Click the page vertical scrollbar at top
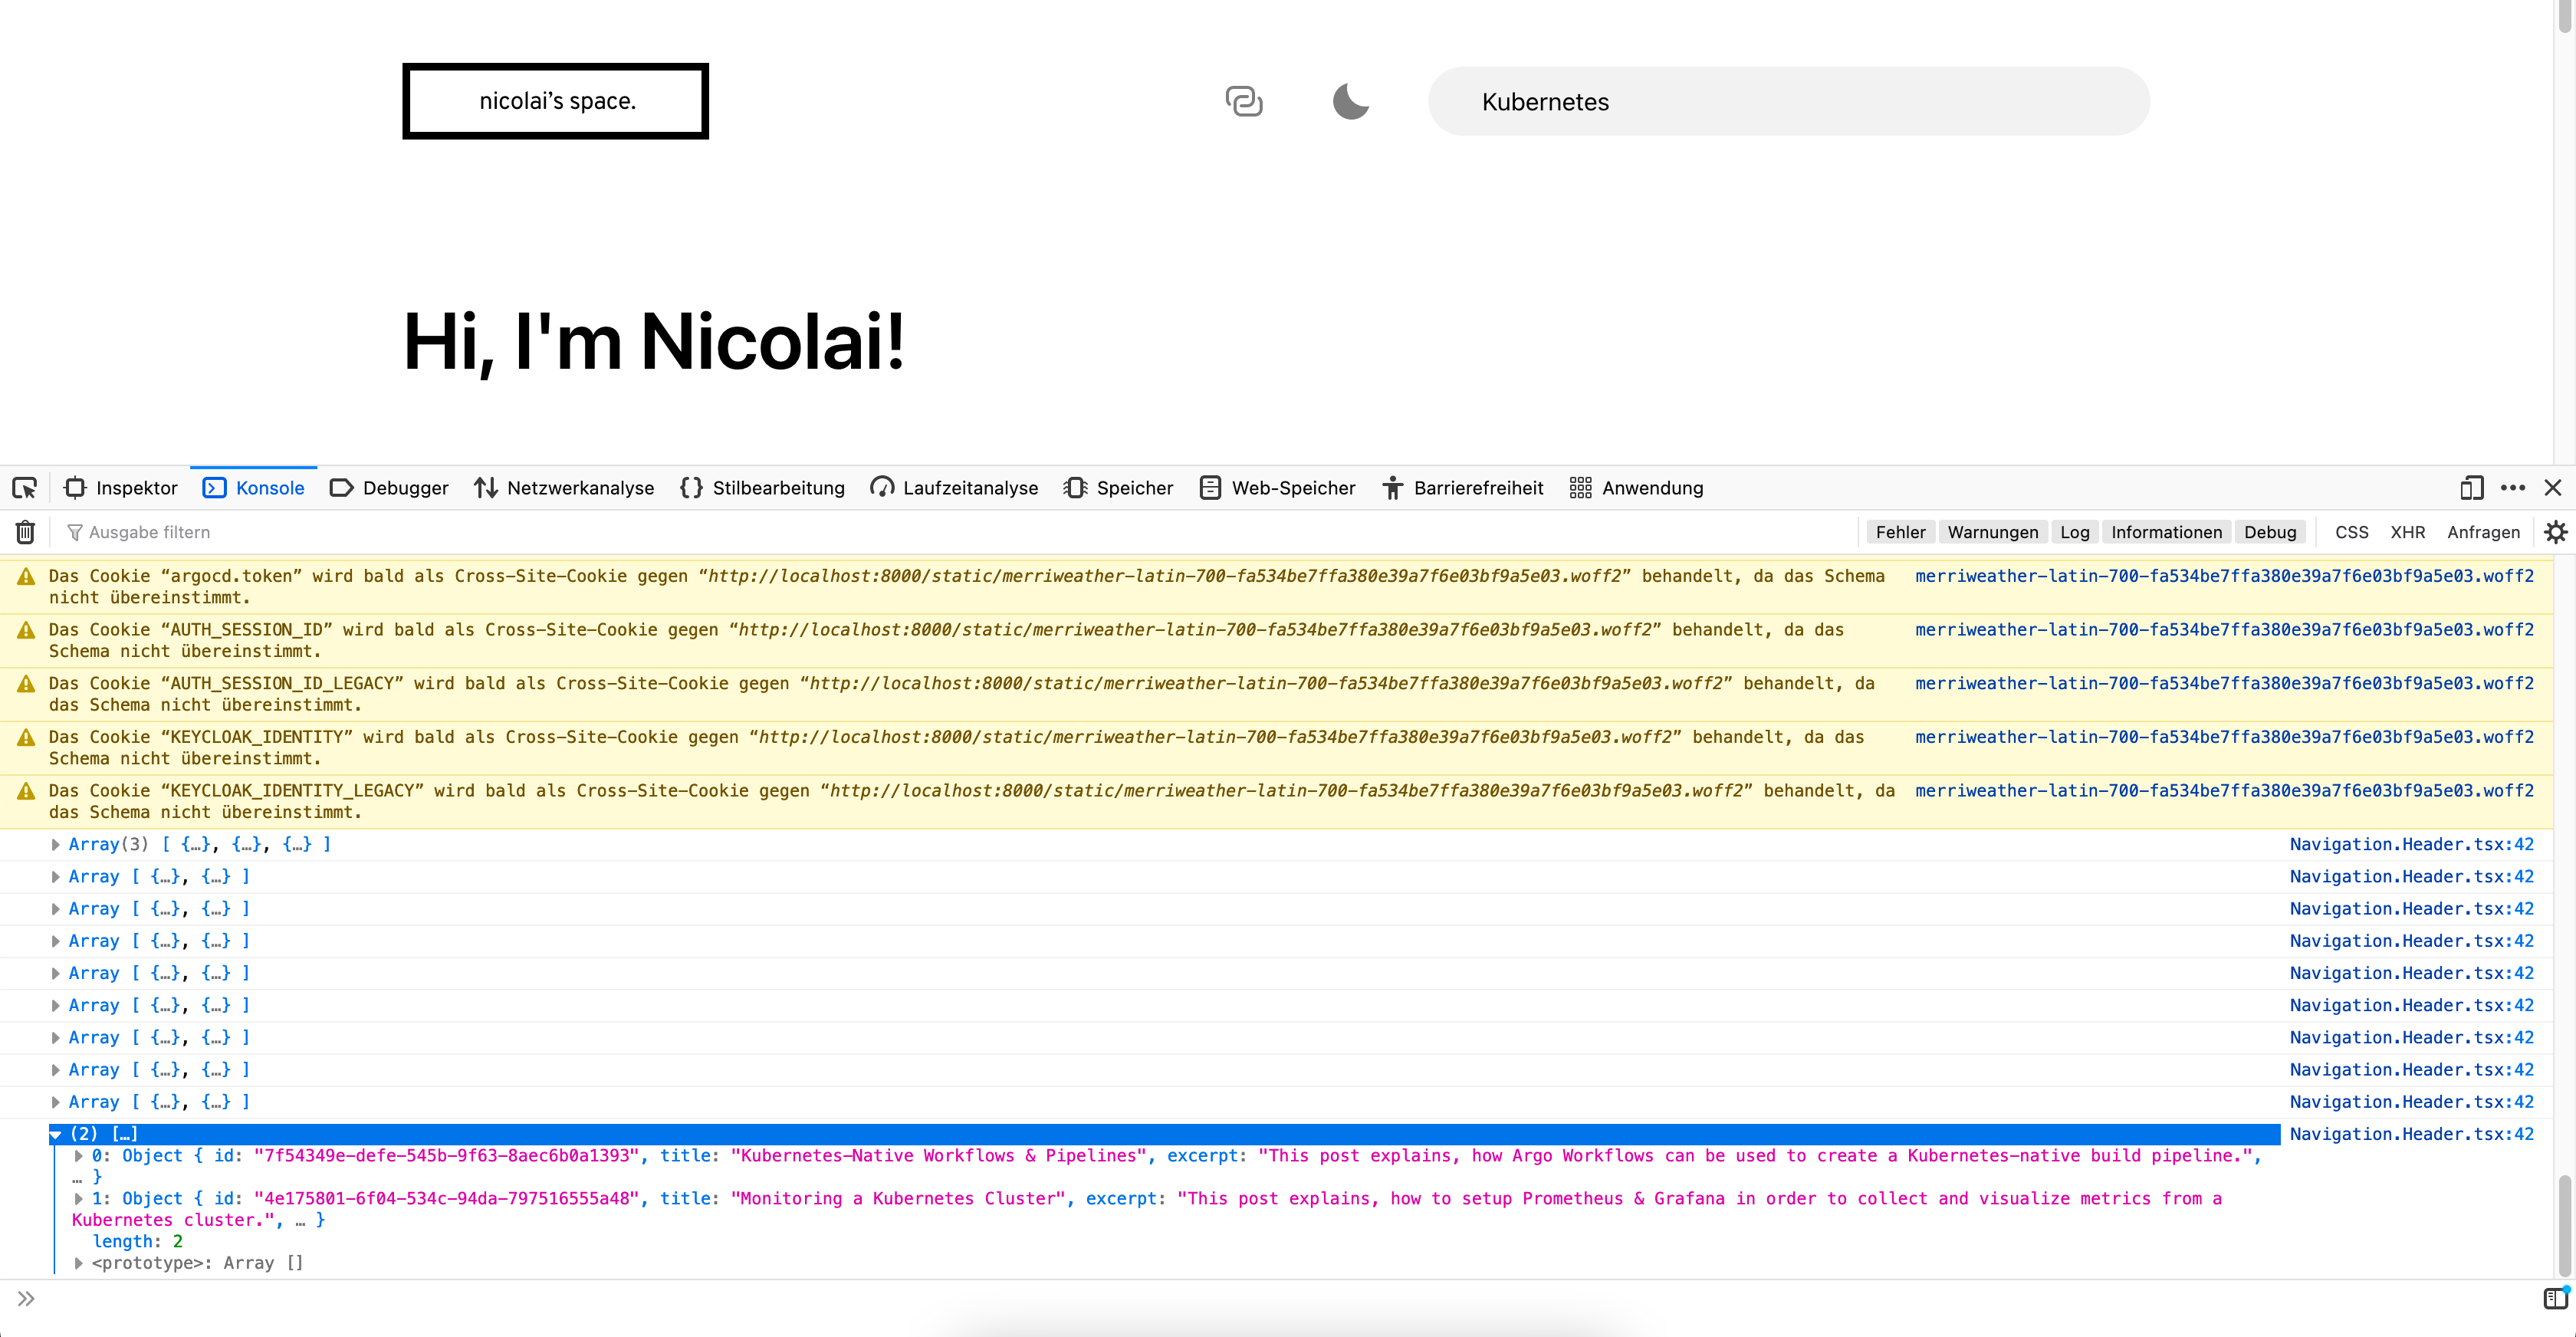The height and width of the screenshot is (1337, 2576). tap(2565, 17)
